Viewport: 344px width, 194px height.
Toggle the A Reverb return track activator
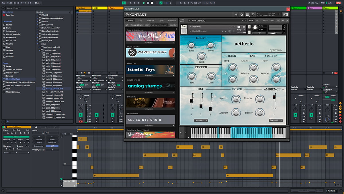(x=295, y=115)
